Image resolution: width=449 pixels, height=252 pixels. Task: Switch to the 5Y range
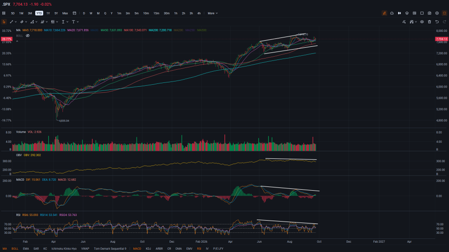(x=56, y=13)
